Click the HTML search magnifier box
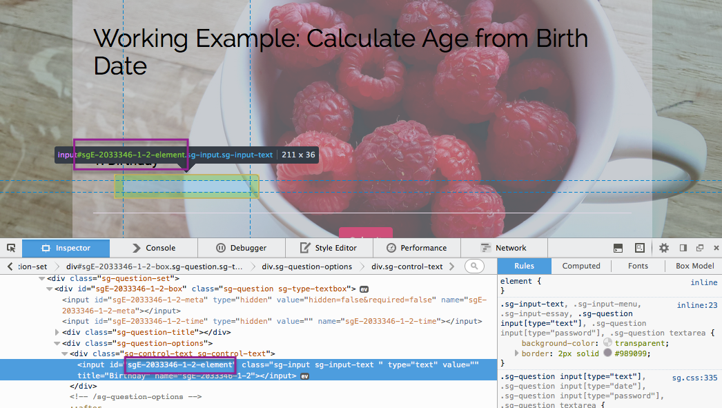The width and height of the screenshot is (722, 408). 474,266
